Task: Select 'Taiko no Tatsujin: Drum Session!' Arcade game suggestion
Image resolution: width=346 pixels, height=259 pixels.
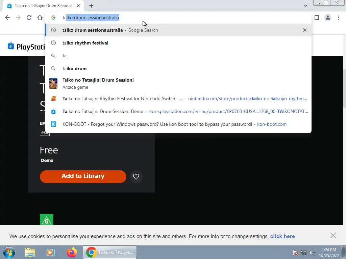Action: pos(178,83)
